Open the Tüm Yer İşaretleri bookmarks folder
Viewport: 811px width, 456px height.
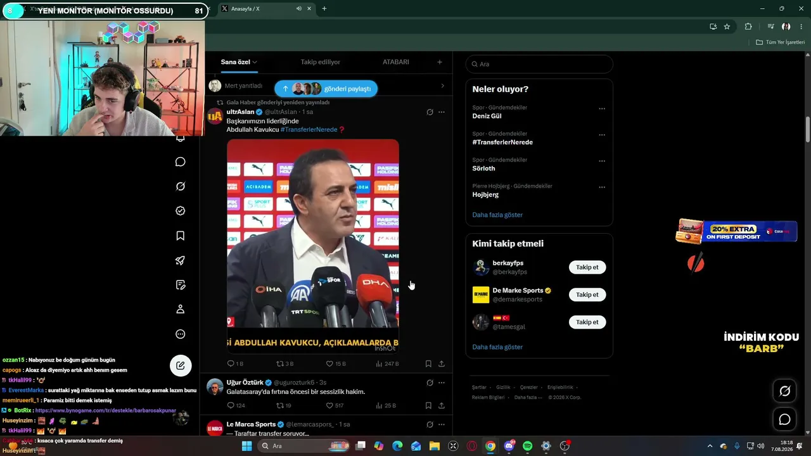point(781,42)
